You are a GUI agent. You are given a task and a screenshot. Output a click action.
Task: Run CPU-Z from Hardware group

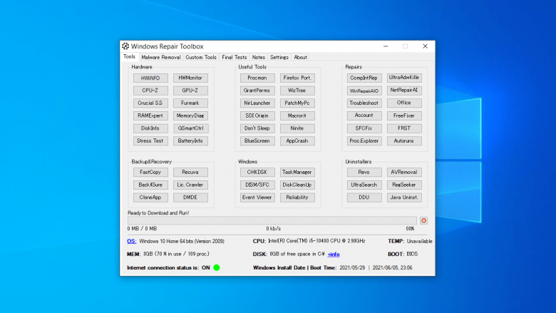pos(150,91)
